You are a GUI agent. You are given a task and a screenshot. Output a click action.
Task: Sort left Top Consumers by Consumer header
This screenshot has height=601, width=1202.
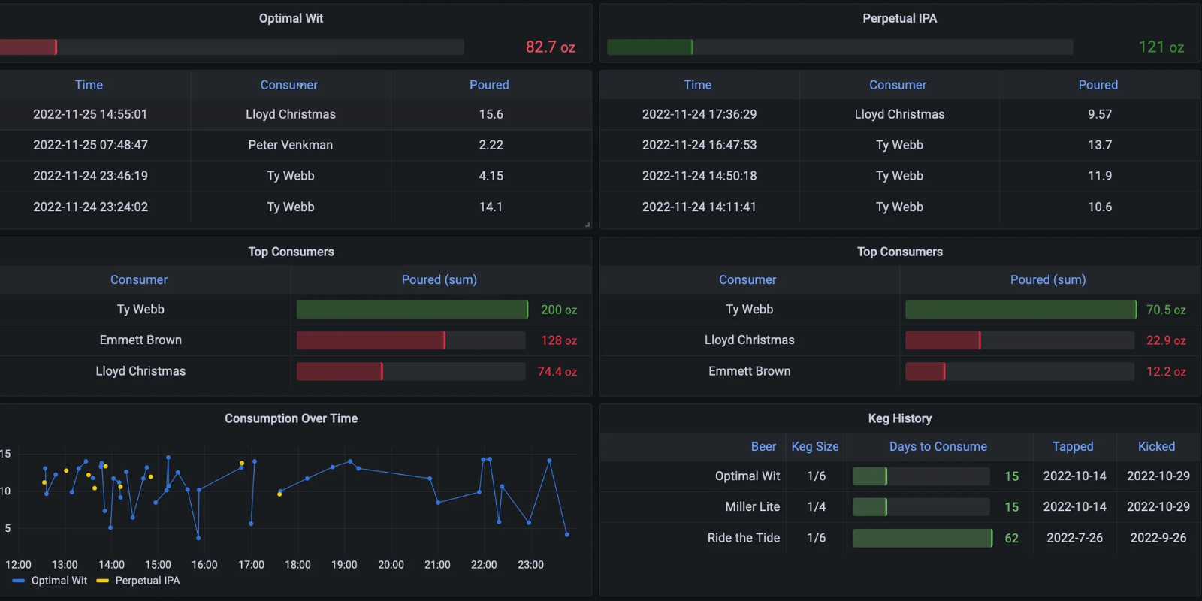coord(139,279)
